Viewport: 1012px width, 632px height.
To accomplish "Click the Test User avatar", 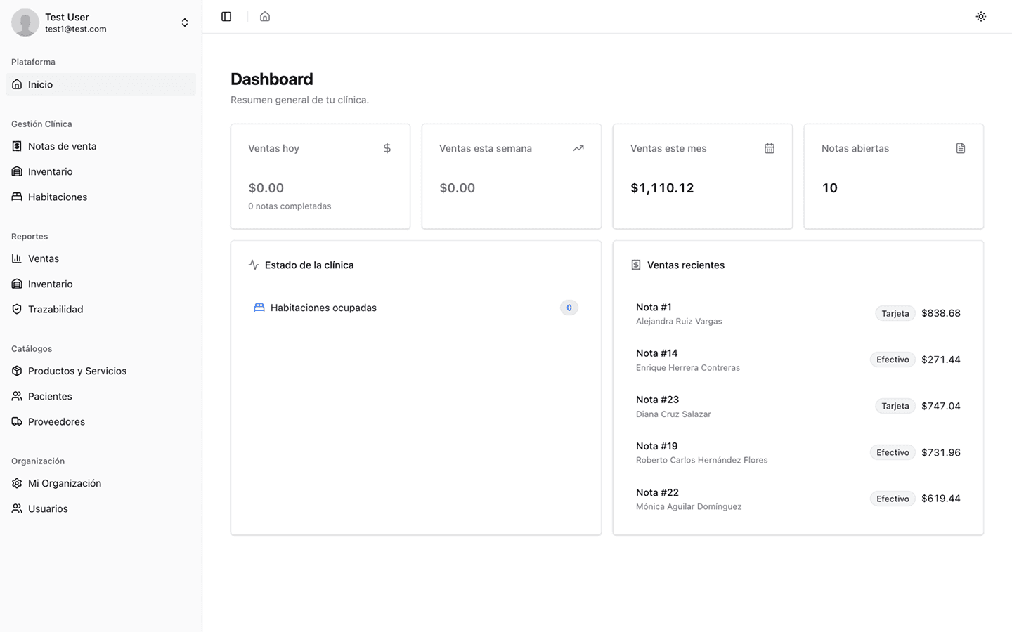I will click(25, 22).
